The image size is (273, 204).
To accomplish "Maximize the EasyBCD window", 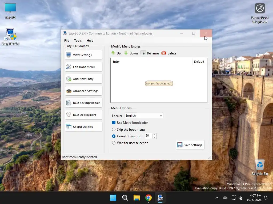I will coord(194,33).
